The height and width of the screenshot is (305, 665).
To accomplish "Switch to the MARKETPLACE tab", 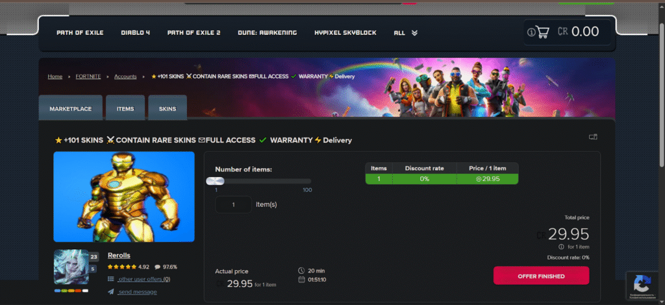I will pyautogui.click(x=70, y=109).
